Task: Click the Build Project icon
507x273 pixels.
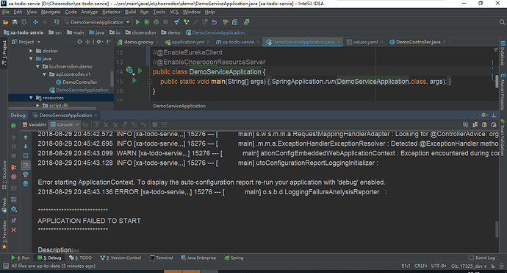Action: coord(57,22)
